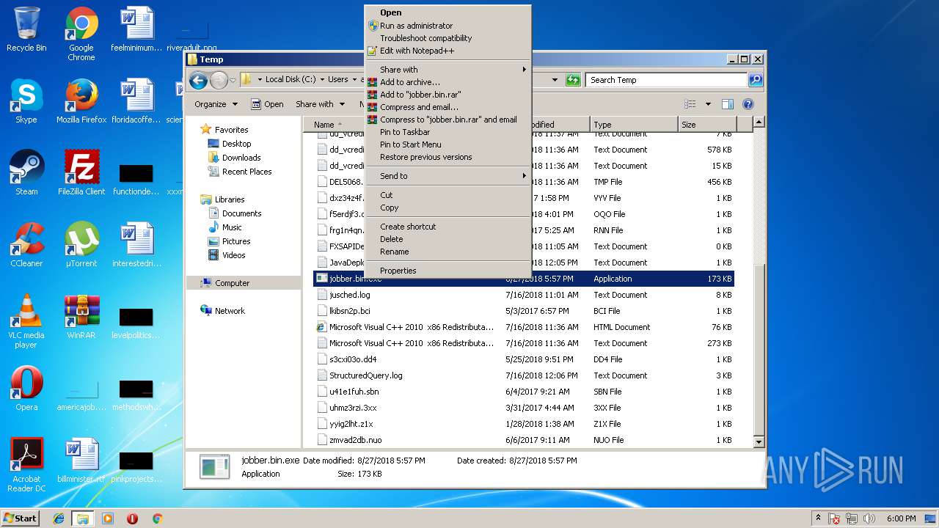Choose Add to "jobber.bin.rar"
Screen dimensions: 939x528
447,95
